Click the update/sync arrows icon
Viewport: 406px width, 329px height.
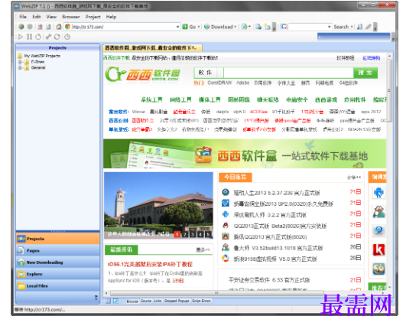(x=57, y=37)
